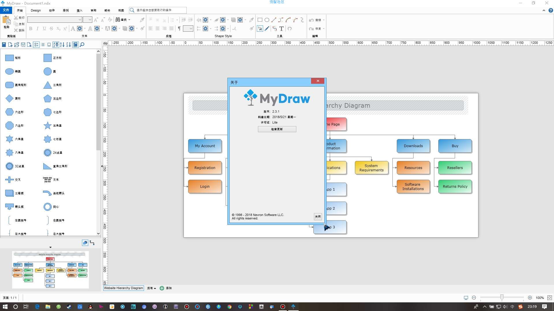554x311 pixels.
Task: Click the 撤销 Undo button
Action: pos(315,20)
